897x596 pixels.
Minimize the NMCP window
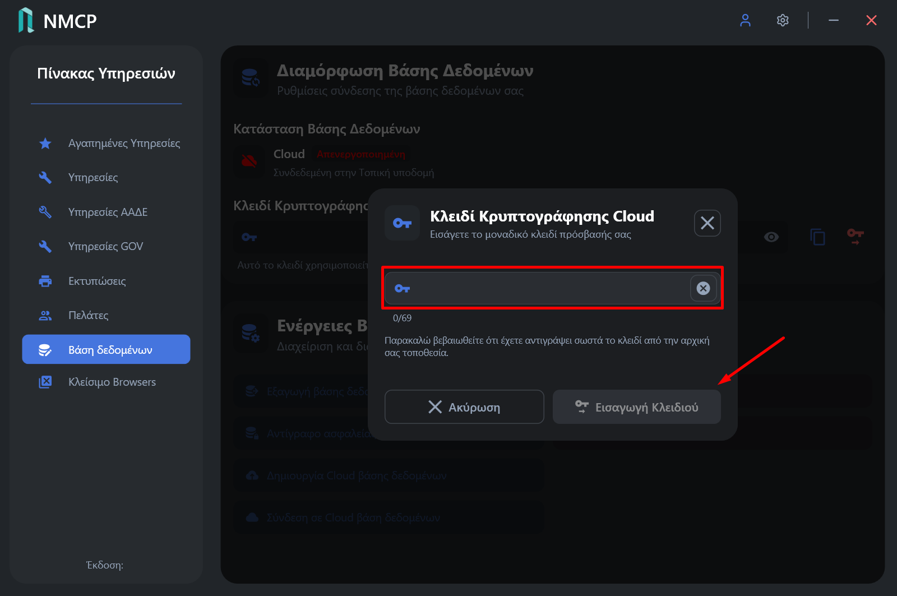point(834,21)
